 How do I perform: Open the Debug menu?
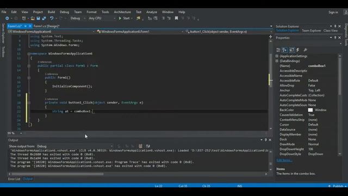pyautogui.click(x=64, y=12)
